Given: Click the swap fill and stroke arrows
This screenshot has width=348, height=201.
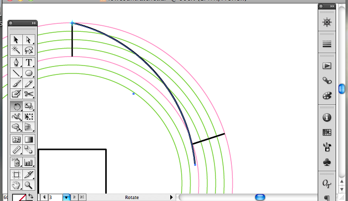Looking at the screenshot, I should 31,196.
